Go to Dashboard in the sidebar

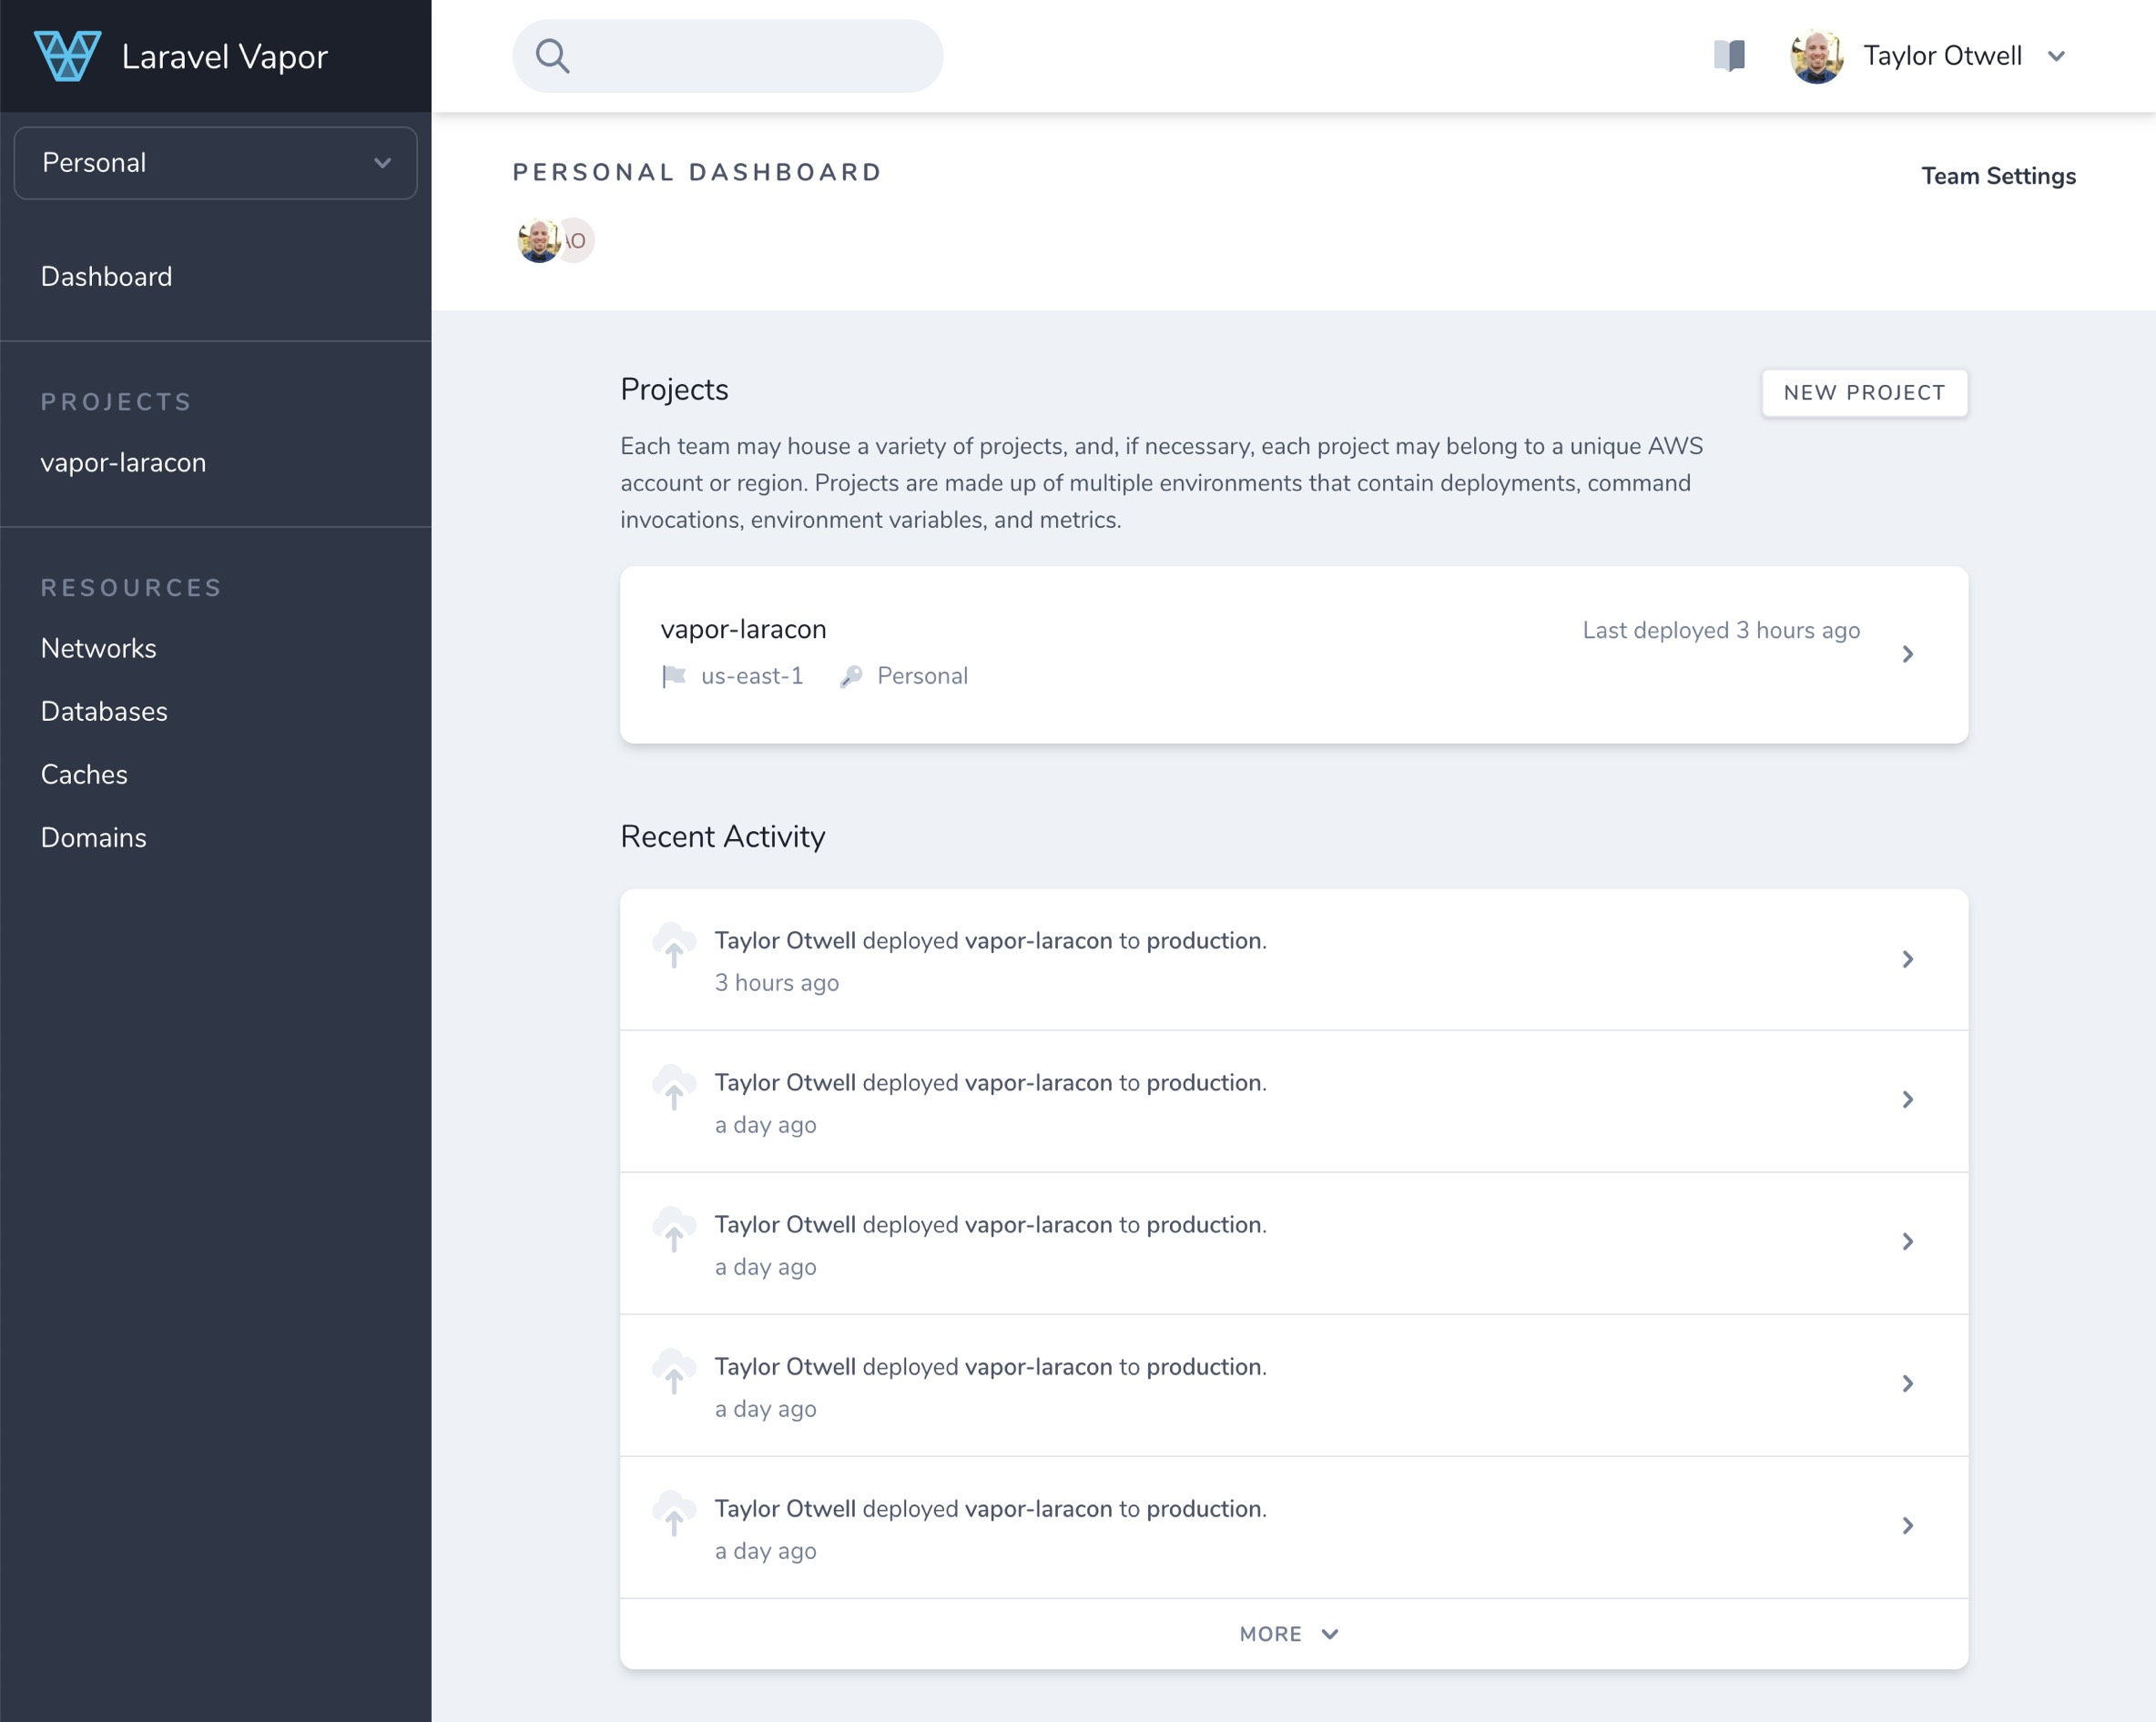[106, 277]
